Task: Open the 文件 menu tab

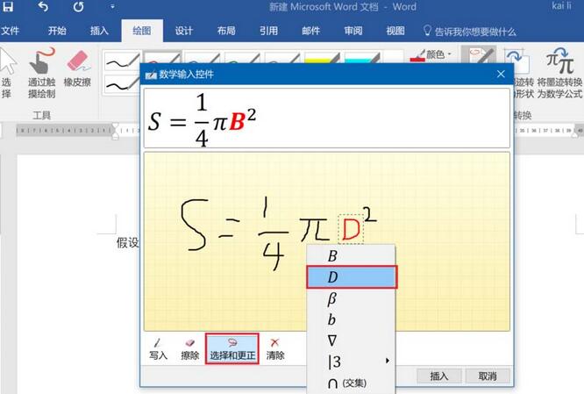Action: (10, 31)
